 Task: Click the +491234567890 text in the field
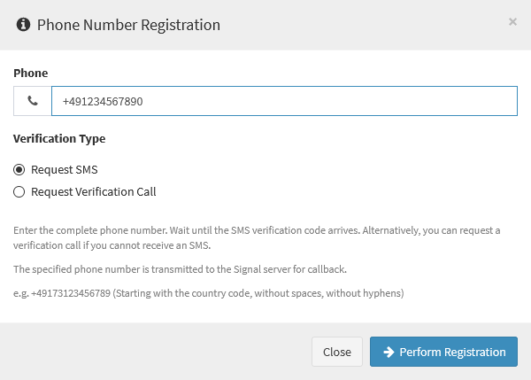[103, 101]
